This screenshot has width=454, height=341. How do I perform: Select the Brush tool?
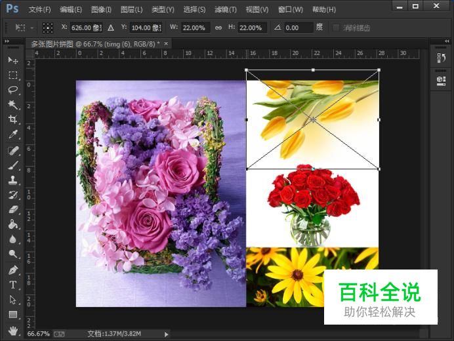(x=12, y=165)
